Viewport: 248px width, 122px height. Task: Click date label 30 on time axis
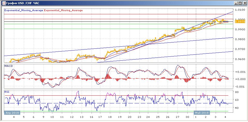click(187, 117)
